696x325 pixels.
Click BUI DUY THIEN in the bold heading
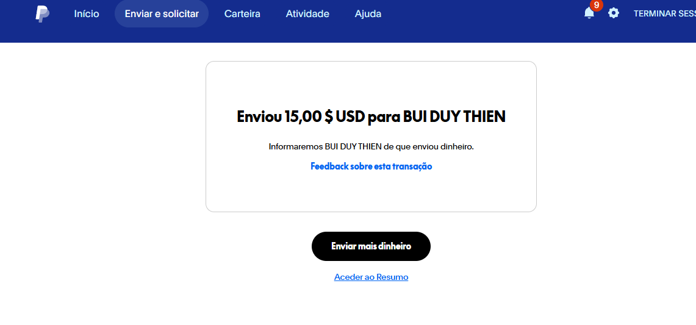454,116
